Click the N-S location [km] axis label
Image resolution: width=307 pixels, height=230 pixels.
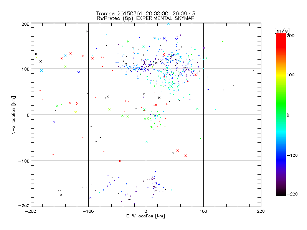tap(13, 115)
